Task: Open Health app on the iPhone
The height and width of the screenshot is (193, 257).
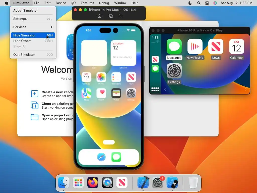Action: coord(101,93)
